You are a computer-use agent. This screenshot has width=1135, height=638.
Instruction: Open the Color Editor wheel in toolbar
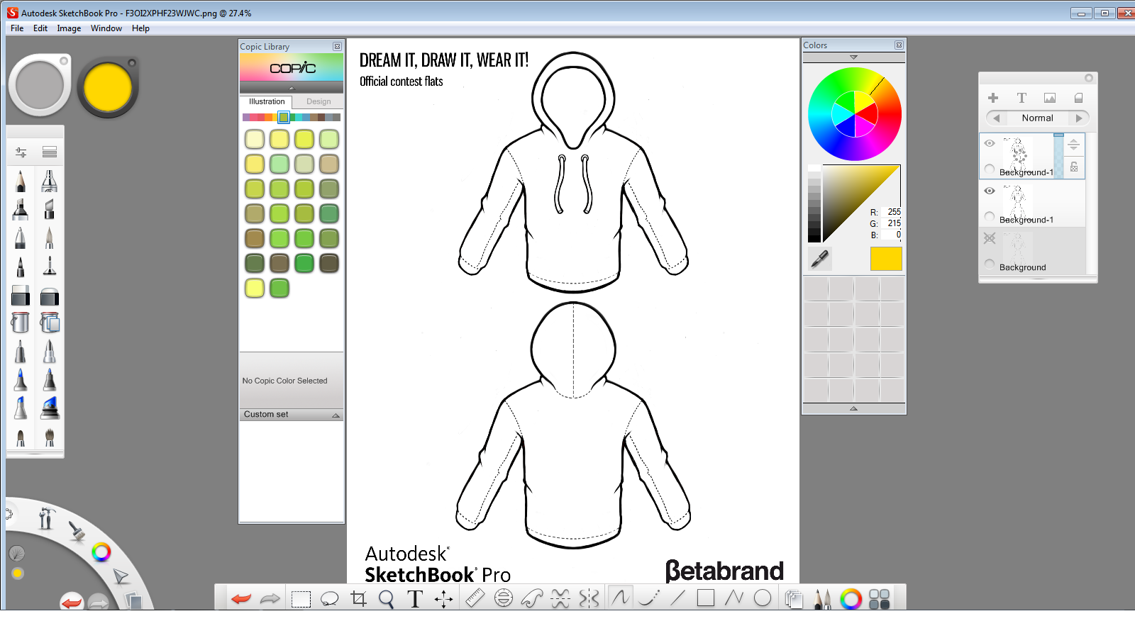(851, 599)
